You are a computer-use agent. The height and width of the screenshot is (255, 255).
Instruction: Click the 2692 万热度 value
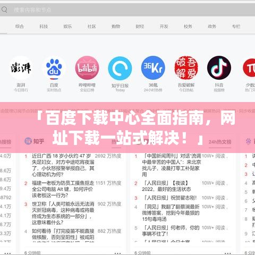click(108, 156)
